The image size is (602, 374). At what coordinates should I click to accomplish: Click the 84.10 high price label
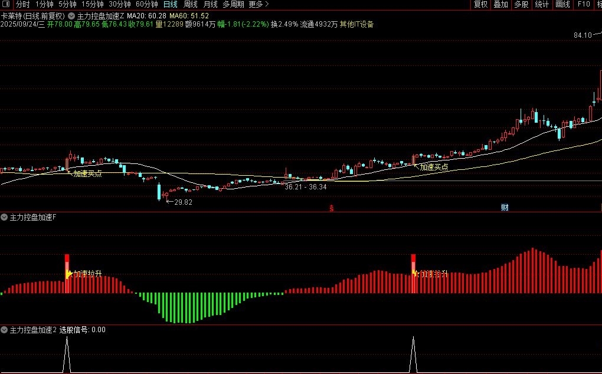pyautogui.click(x=583, y=35)
